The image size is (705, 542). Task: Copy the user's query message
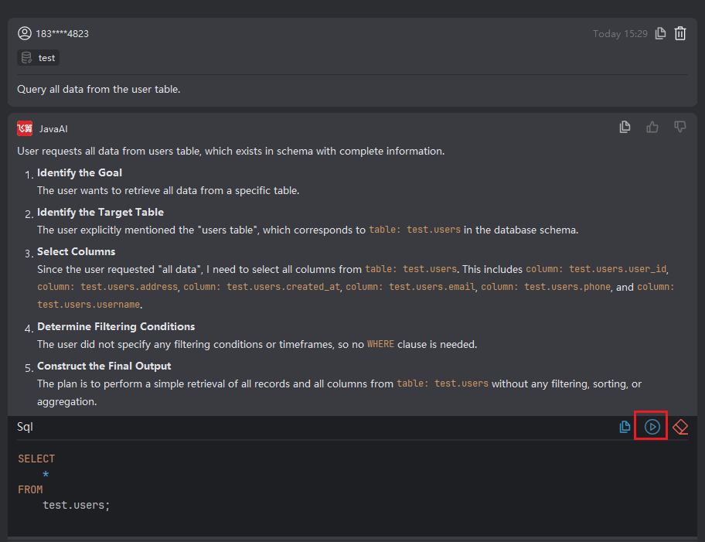click(660, 33)
